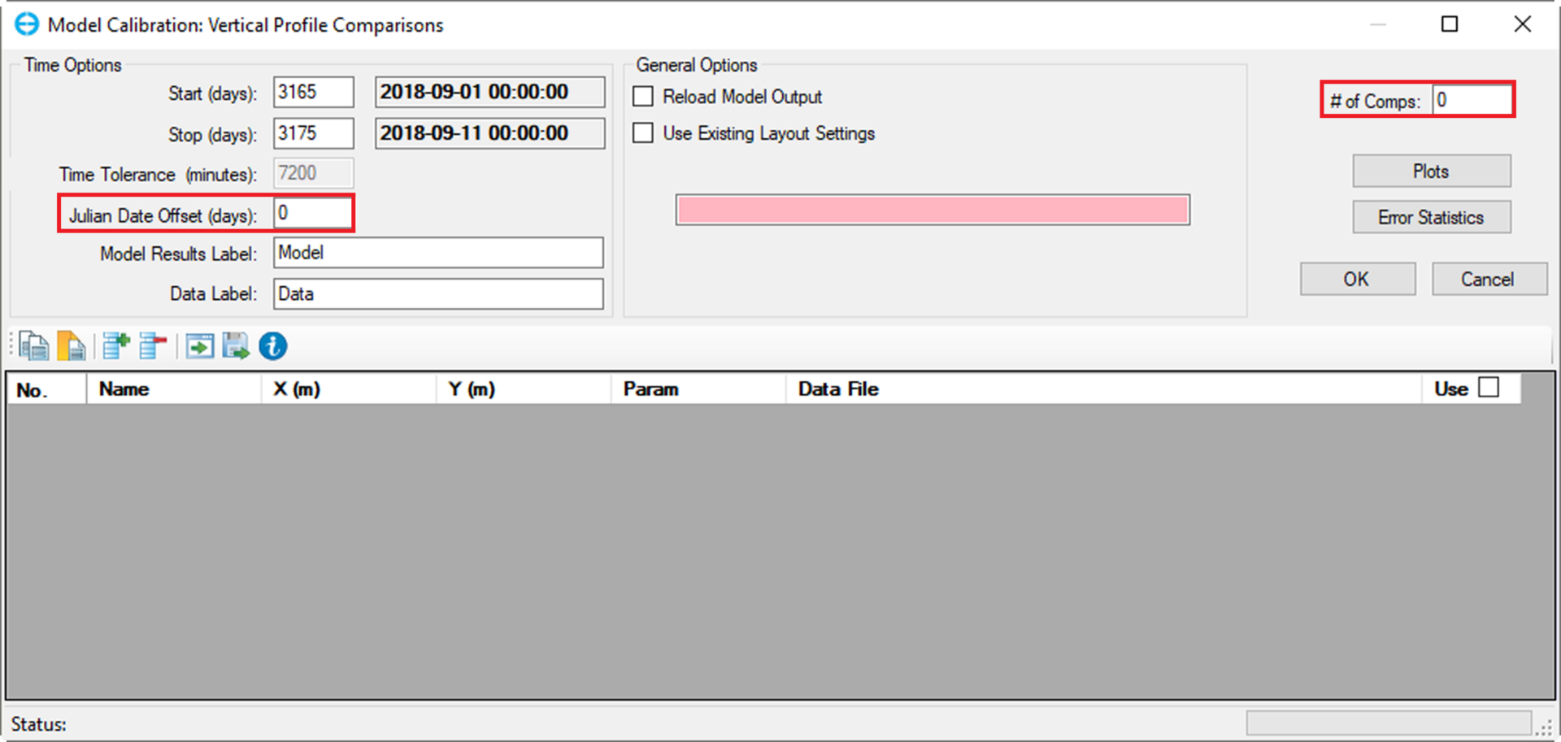Click the pink color bar in General Options
1561x742 pixels.
coord(933,210)
